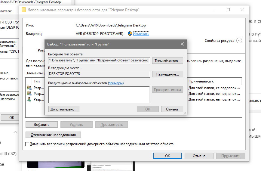Click the Дополнительно button

[x=64, y=109]
